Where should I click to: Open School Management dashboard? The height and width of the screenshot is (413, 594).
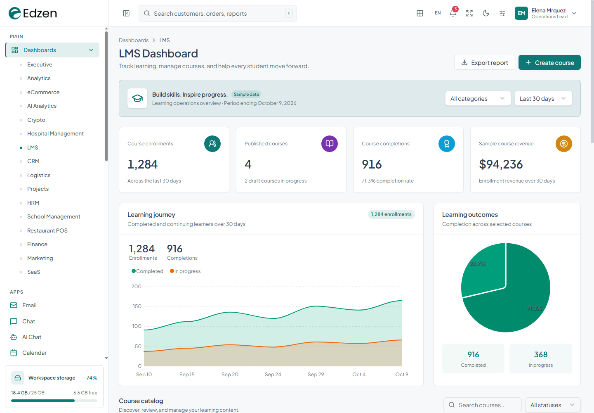(54, 216)
